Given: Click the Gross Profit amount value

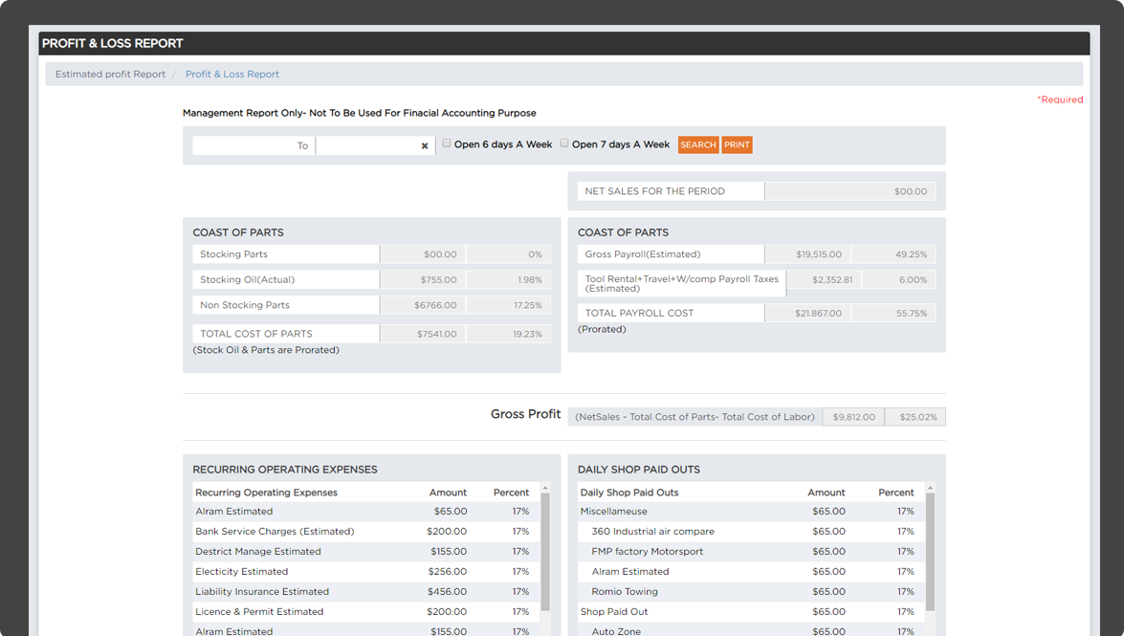Looking at the screenshot, I should (x=853, y=417).
